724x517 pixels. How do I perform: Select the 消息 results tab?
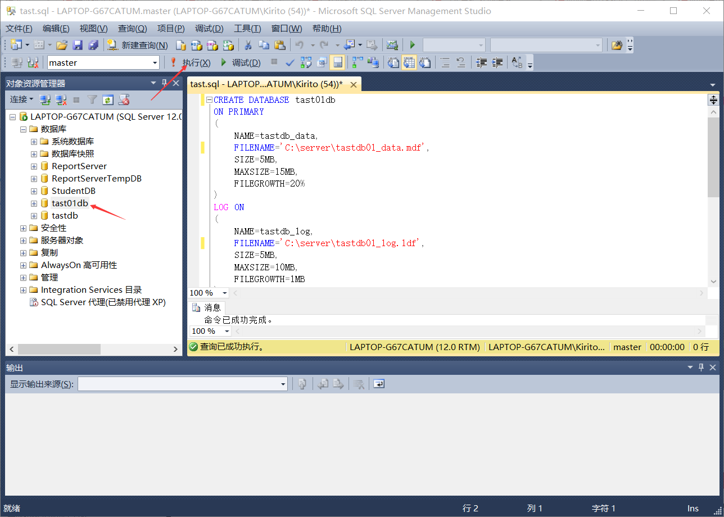(207, 307)
